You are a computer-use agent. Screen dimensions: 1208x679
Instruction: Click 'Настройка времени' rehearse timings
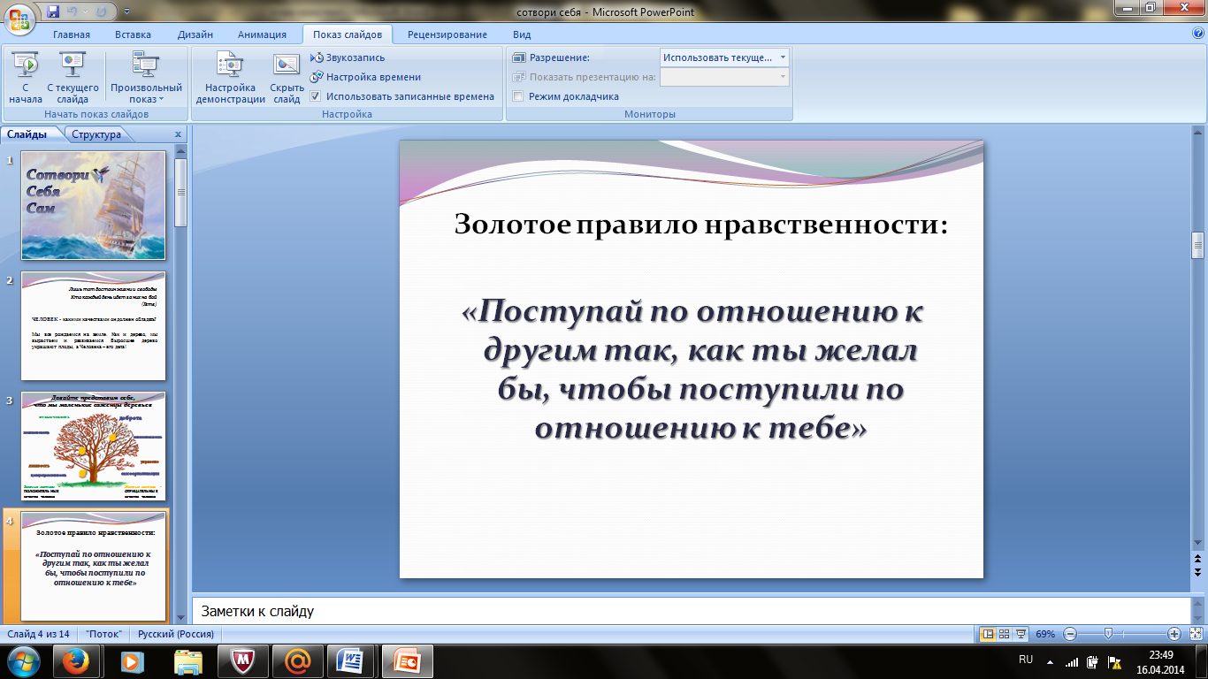(366, 77)
